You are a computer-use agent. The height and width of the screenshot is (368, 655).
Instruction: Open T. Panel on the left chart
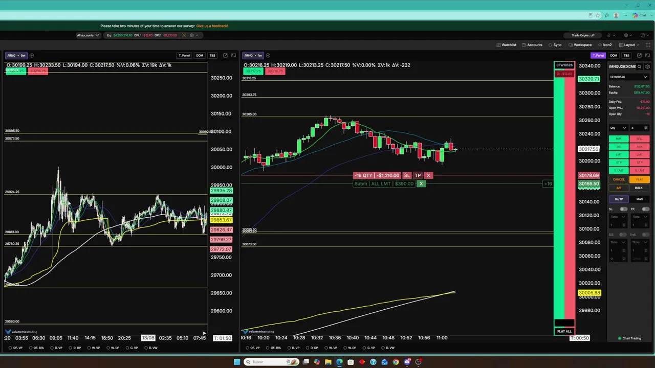[184, 55]
